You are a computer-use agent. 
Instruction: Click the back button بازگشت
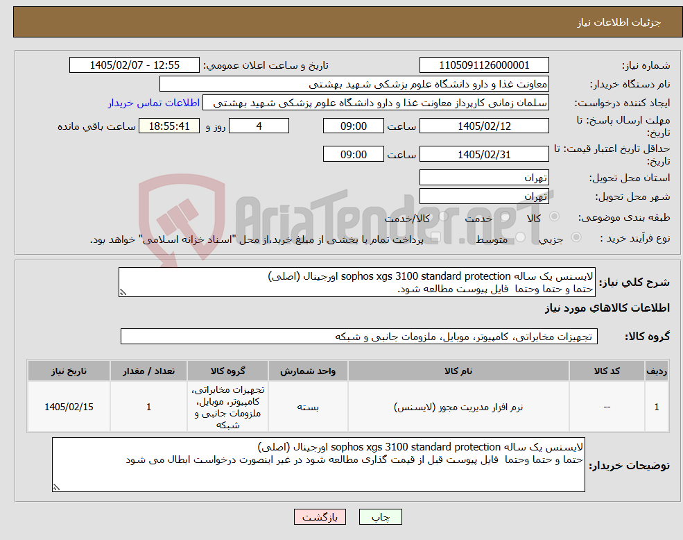click(320, 517)
